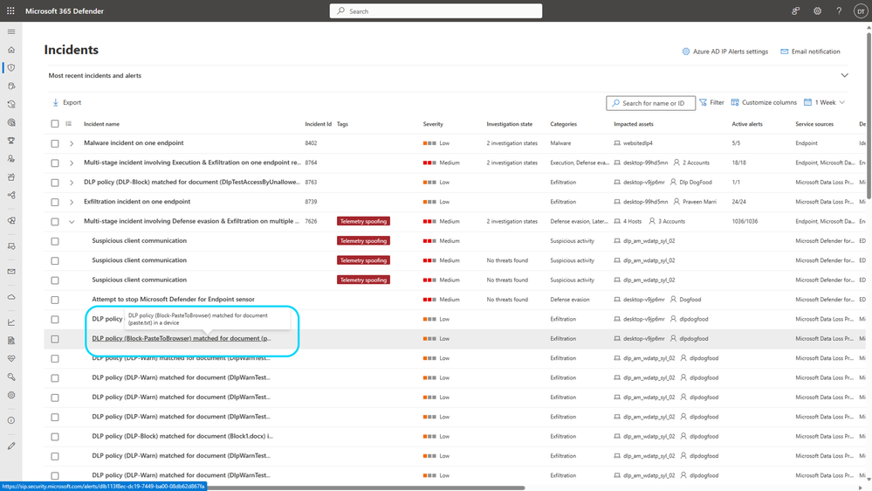
Task: Open the DT account avatar
Action: pyautogui.click(x=861, y=10)
